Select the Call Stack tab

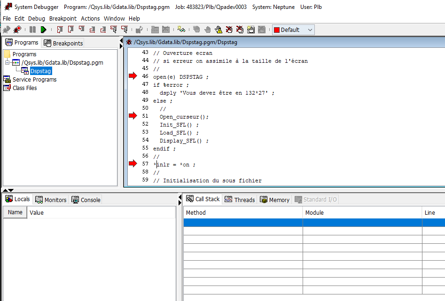(203, 199)
